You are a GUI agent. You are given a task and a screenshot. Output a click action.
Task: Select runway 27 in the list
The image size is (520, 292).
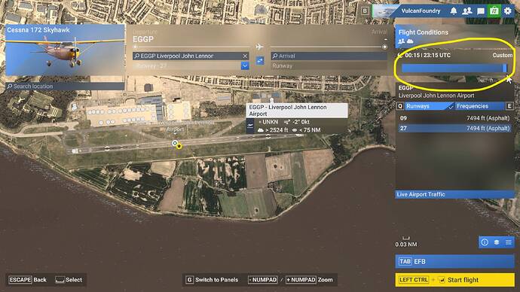[454, 128]
